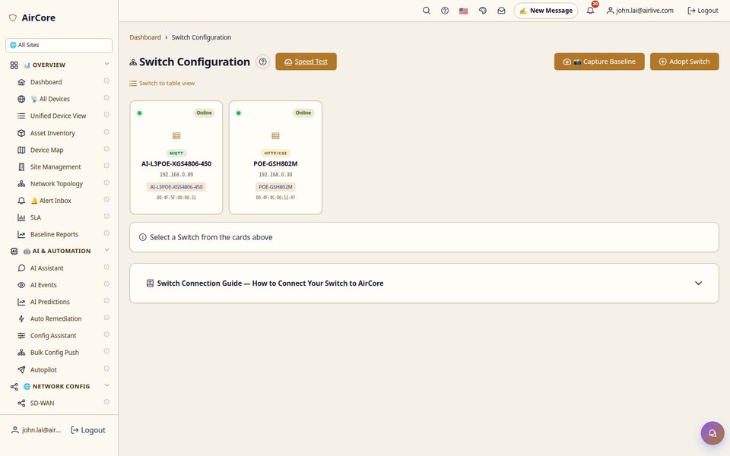Select the AI-L3POE-XGS4806-450 switch card

176,157
